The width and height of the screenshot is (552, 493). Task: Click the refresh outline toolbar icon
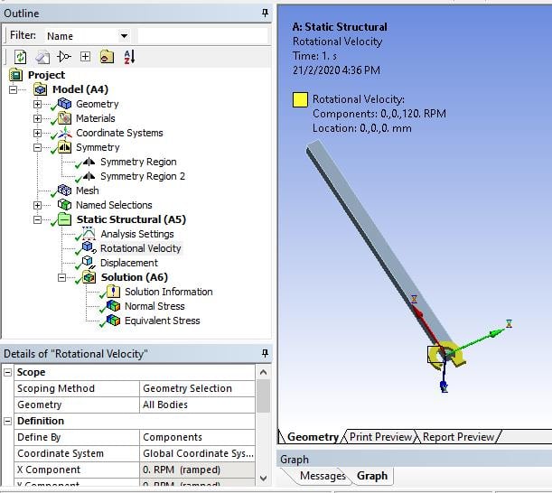20,57
